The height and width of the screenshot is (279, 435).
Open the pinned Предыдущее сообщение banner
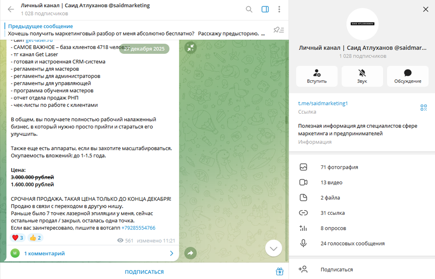136,30
